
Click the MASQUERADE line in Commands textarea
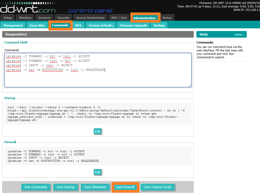coord(55,70)
